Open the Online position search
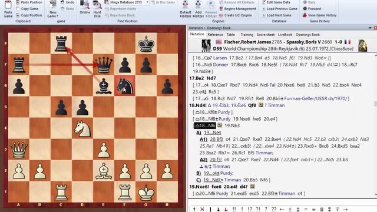Viewport: 377px width, 212px height. coord(85,7)
